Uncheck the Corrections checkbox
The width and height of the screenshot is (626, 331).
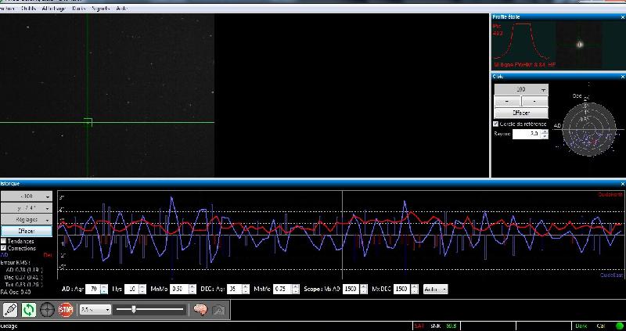pos(4,248)
